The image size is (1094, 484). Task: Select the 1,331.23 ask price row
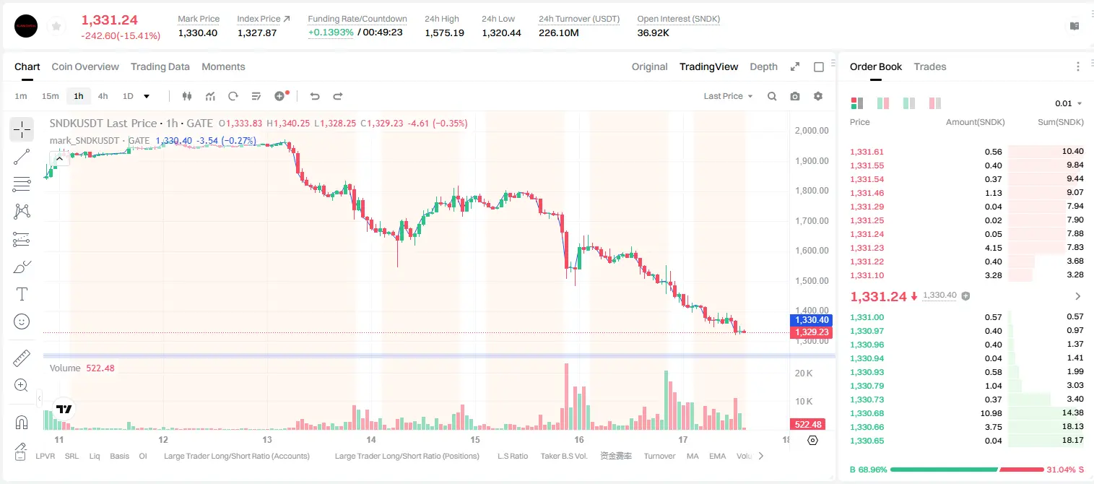[x=967, y=248]
